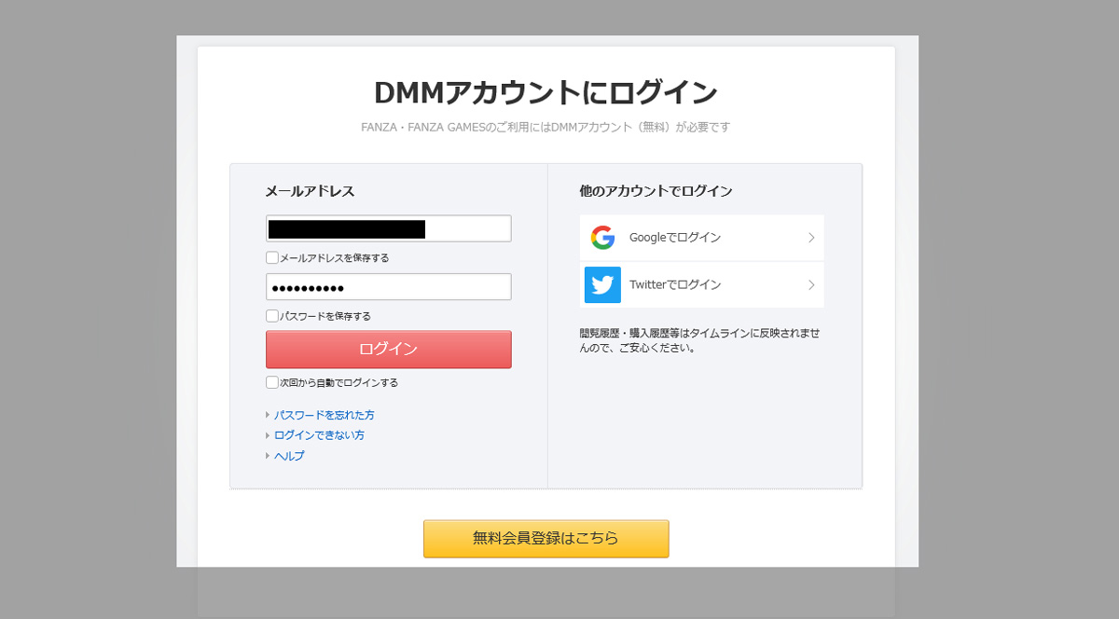Click the chevron on the Twitter login row

tap(811, 284)
